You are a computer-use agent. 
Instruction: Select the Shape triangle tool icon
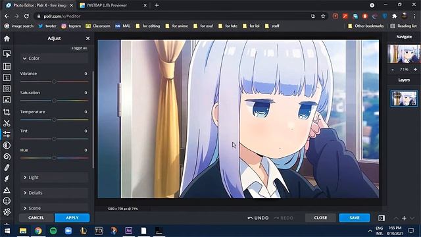pyautogui.click(x=7, y=190)
